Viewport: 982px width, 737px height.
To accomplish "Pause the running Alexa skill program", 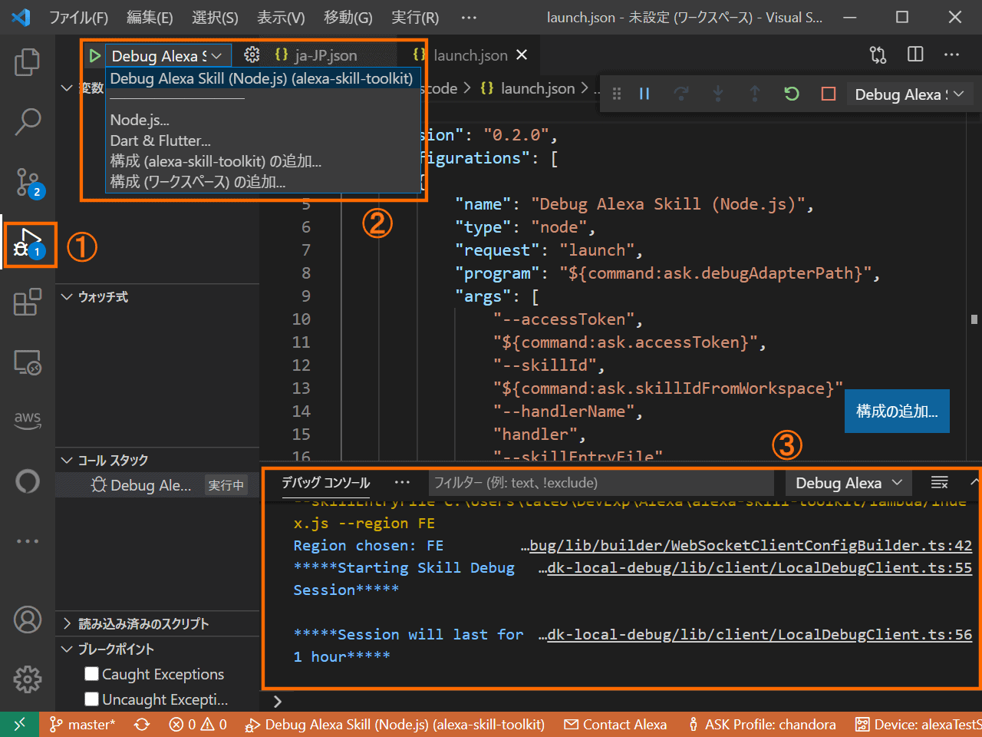I will click(644, 93).
